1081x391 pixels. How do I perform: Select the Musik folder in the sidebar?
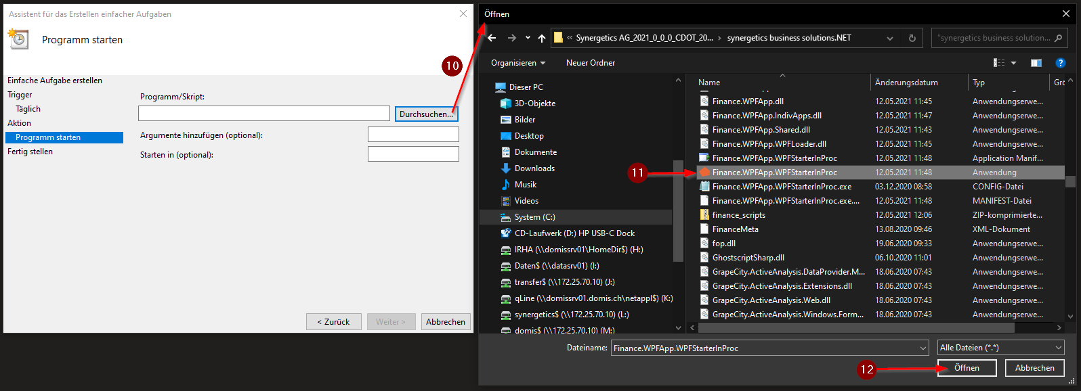[525, 185]
